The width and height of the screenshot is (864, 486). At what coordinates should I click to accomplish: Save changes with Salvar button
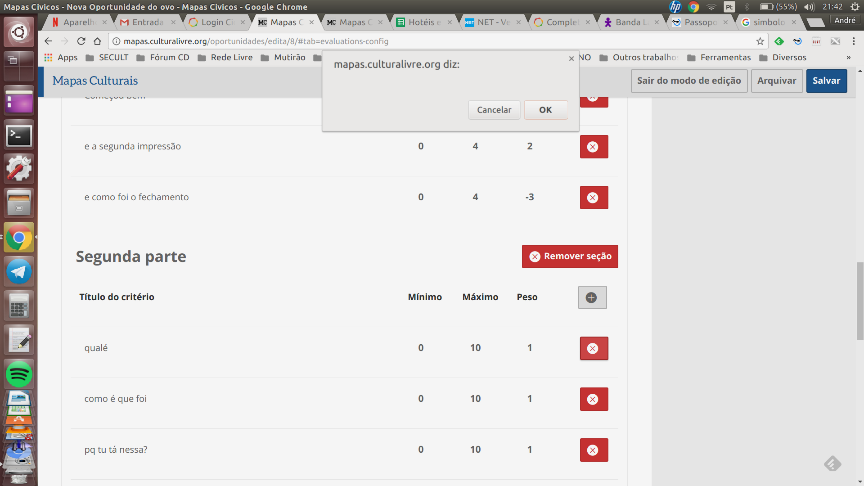(x=826, y=81)
